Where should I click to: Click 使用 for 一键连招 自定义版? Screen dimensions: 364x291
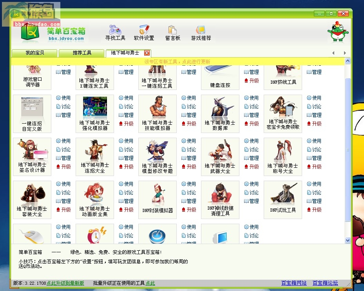point(63,98)
